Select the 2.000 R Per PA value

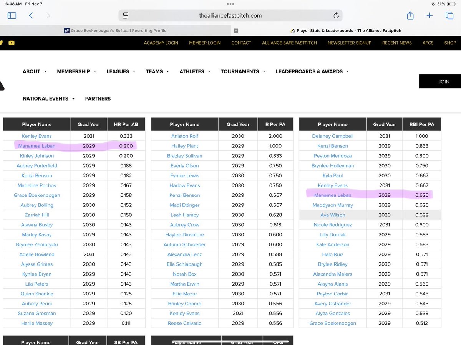pyautogui.click(x=275, y=136)
